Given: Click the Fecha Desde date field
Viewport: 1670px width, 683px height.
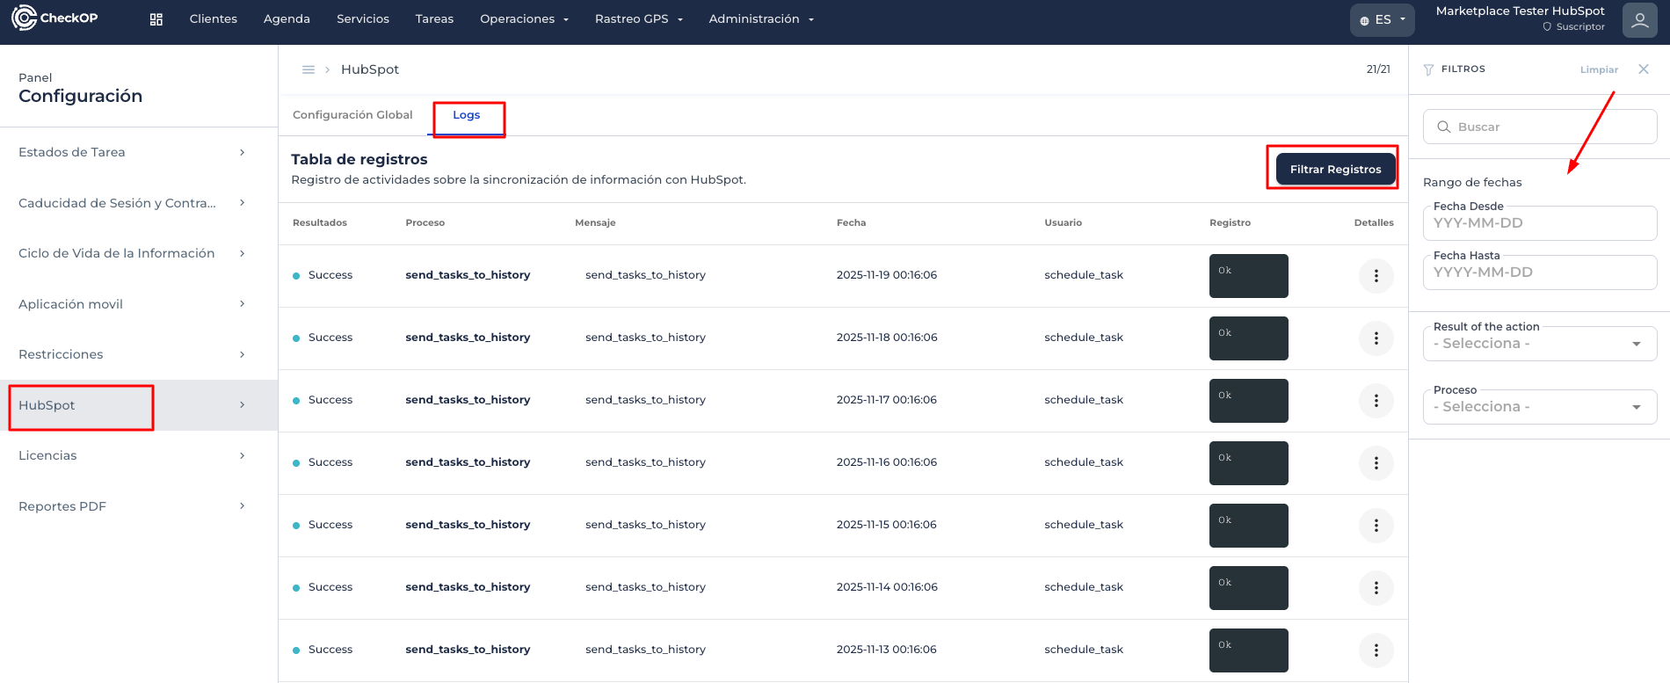Looking at the screenshot, I should pyautogui.click(x=1539, y=223).
